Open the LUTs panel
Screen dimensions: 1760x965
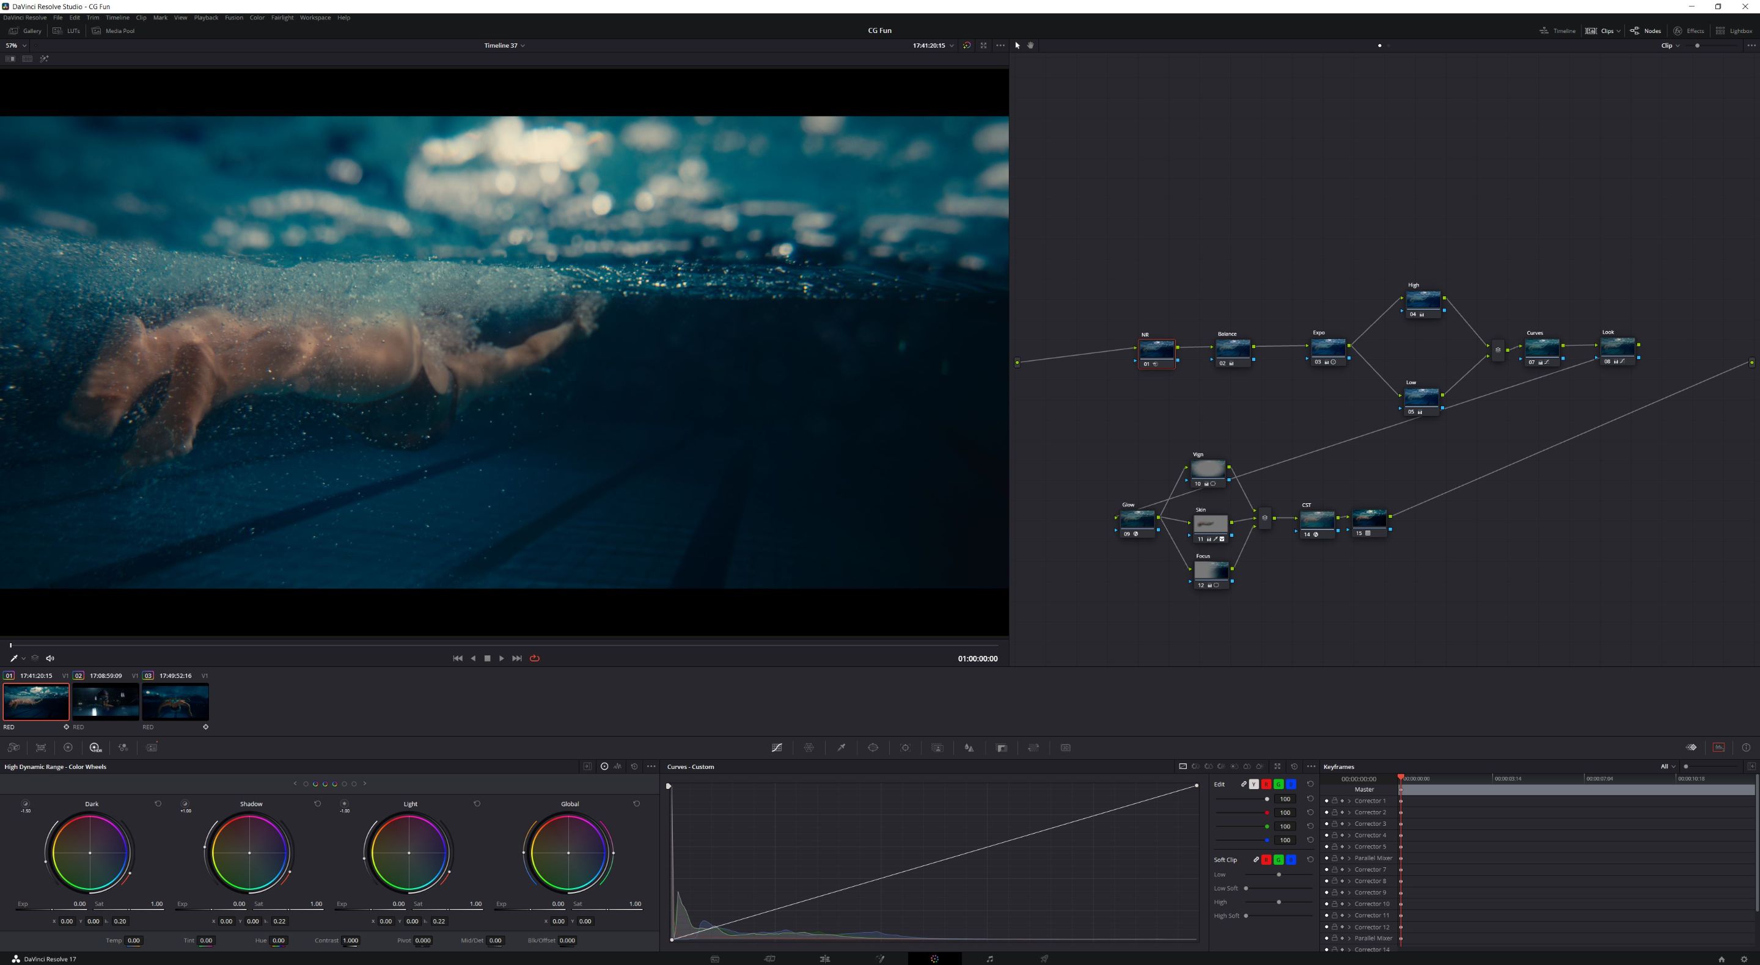coord(66,31)
